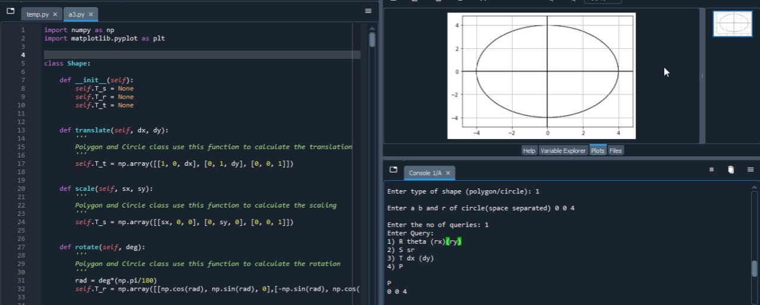Screen dimensions: 760x305
Task: Close the Console 1/A tab
Action: [x=448, y=173]
